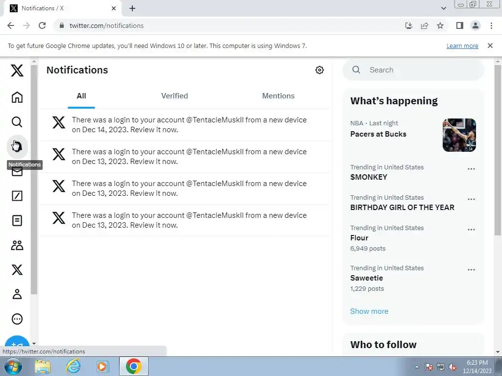This screenshot has height=376, width=502.
Task: Open Lists icon in sidebar
Action: [17, 221]
